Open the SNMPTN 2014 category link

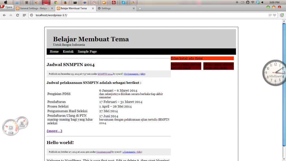tap(105, 73)
